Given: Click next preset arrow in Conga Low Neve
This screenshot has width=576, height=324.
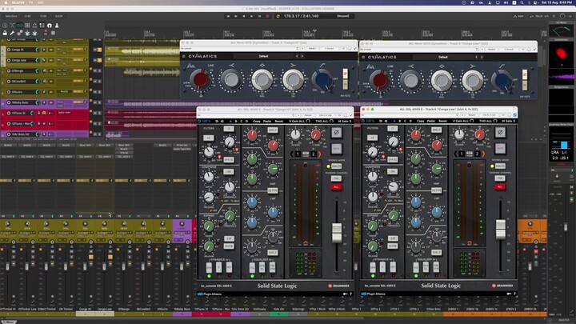Looking at the screenshot, I should tap(482, 57).
